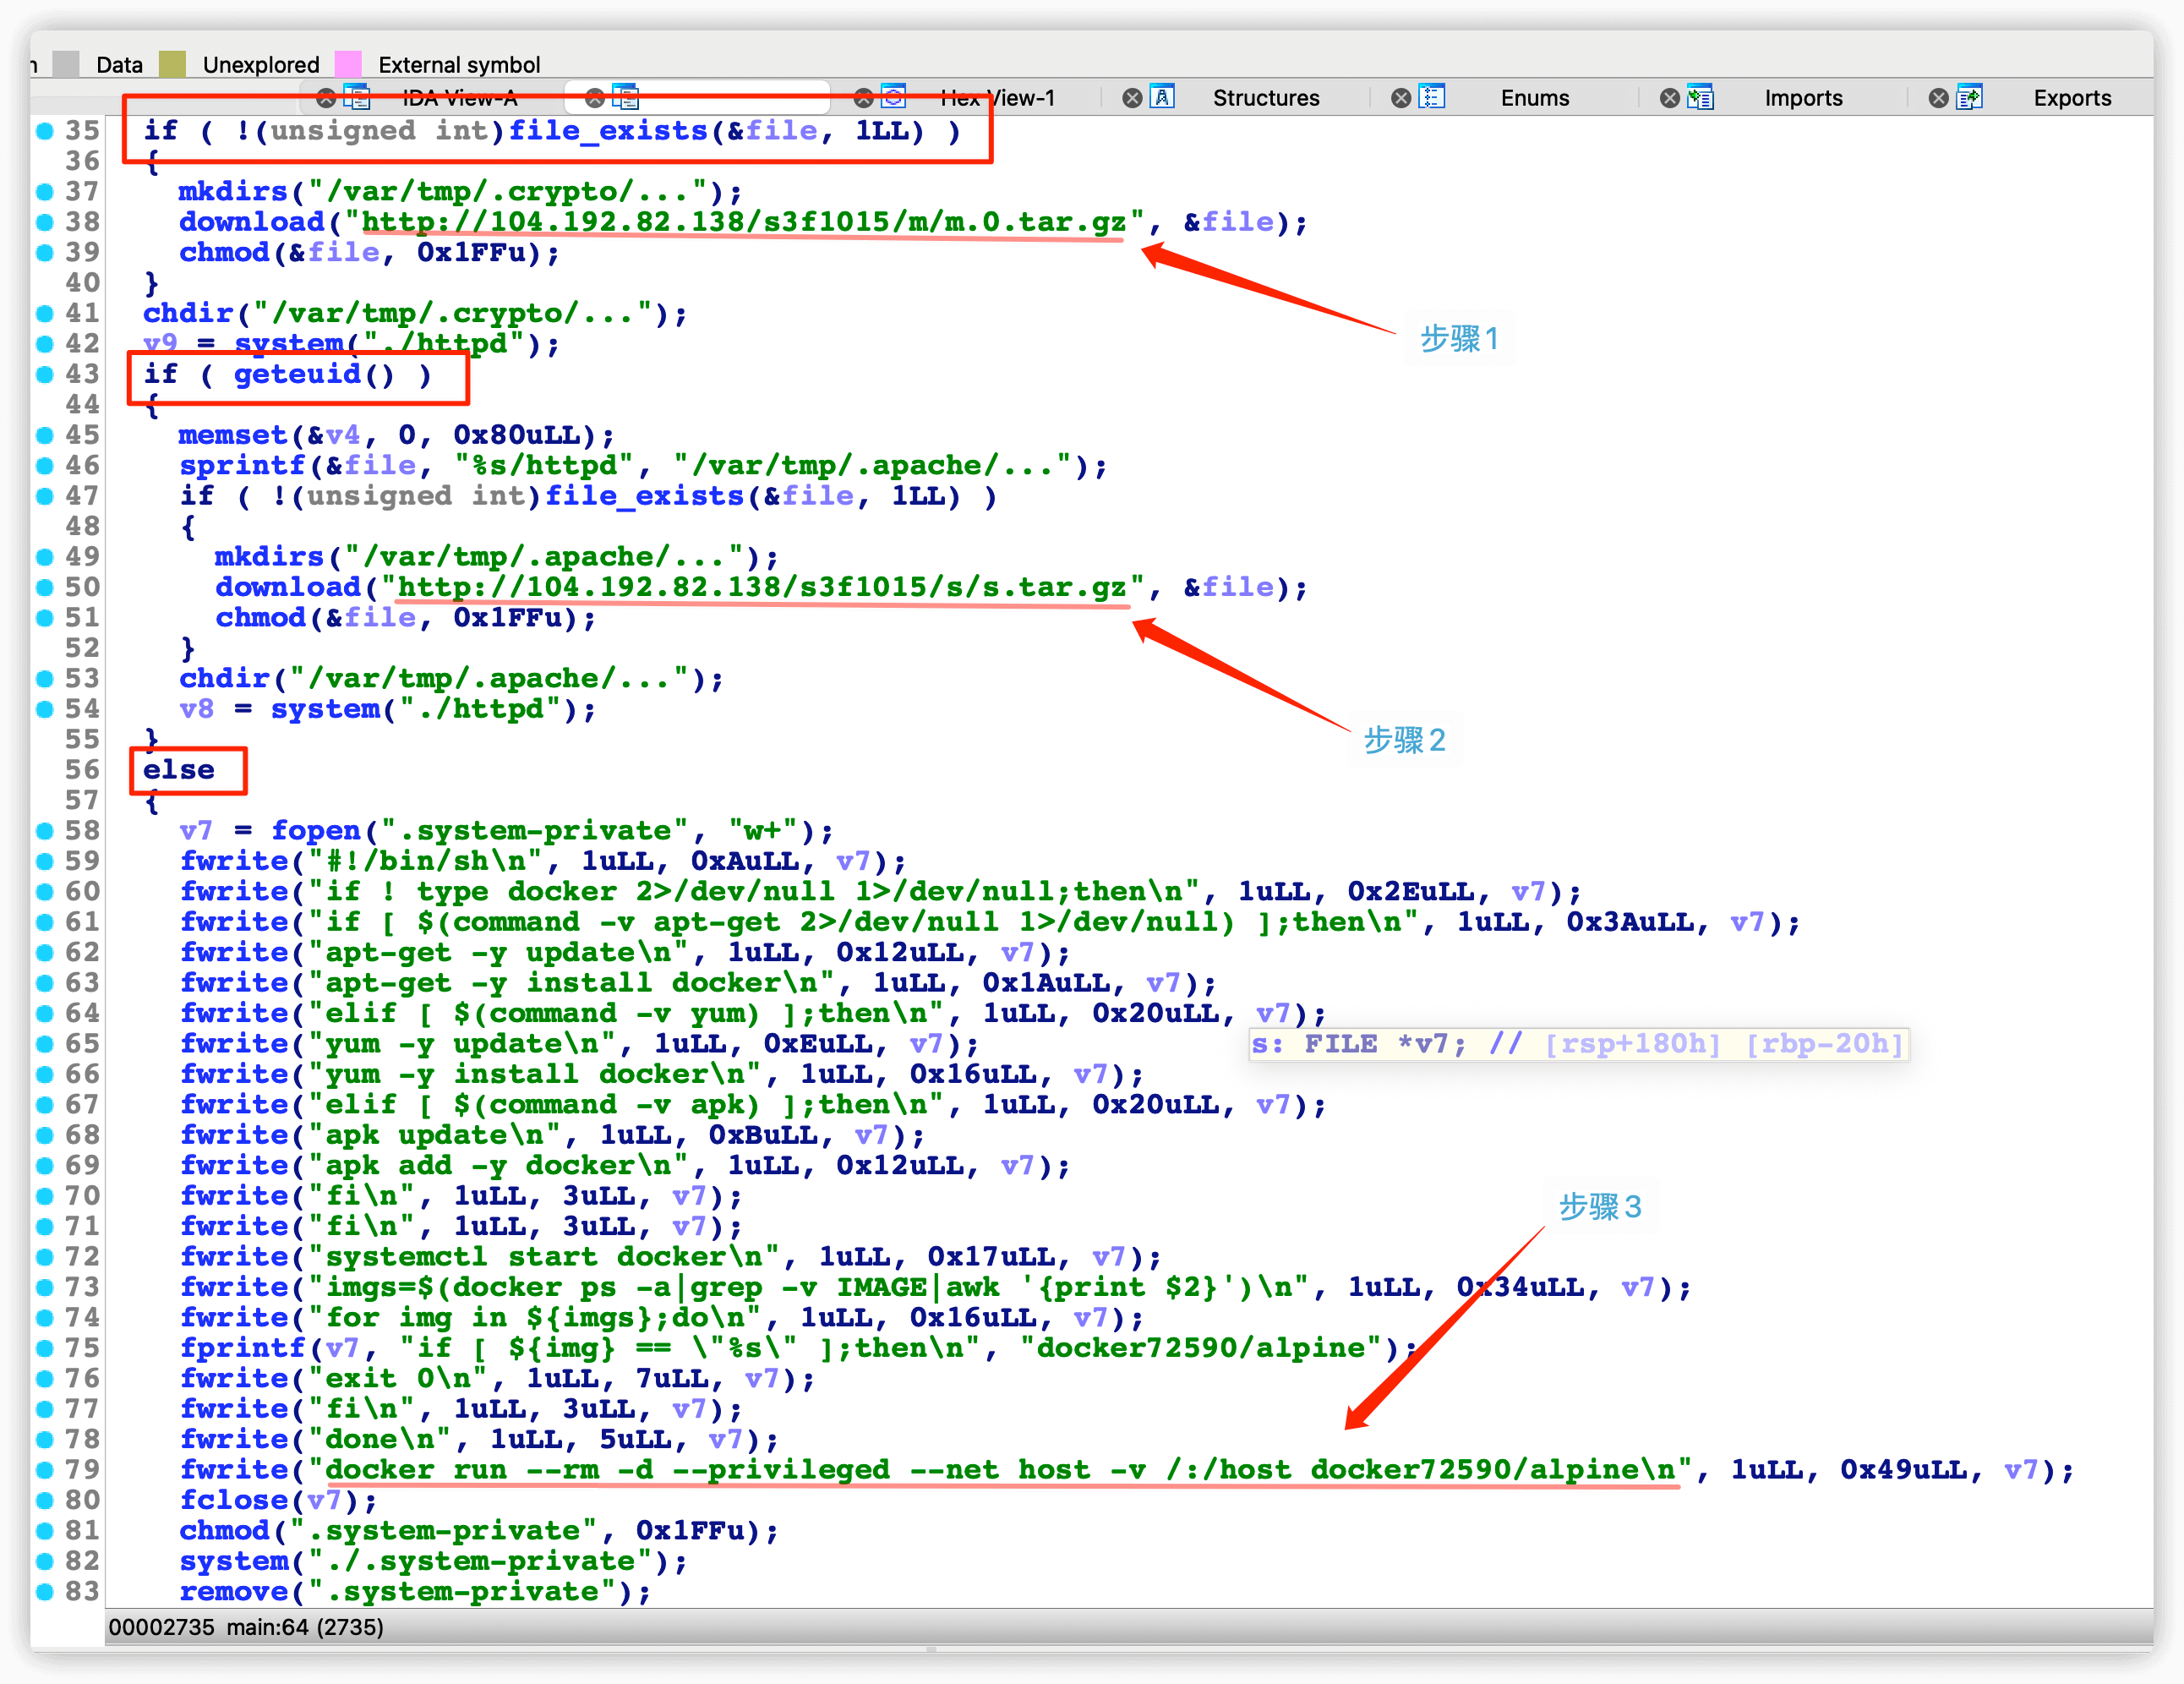Click the Structures tab icon
The image size is (2184, 1684).
click(1162, 97)
